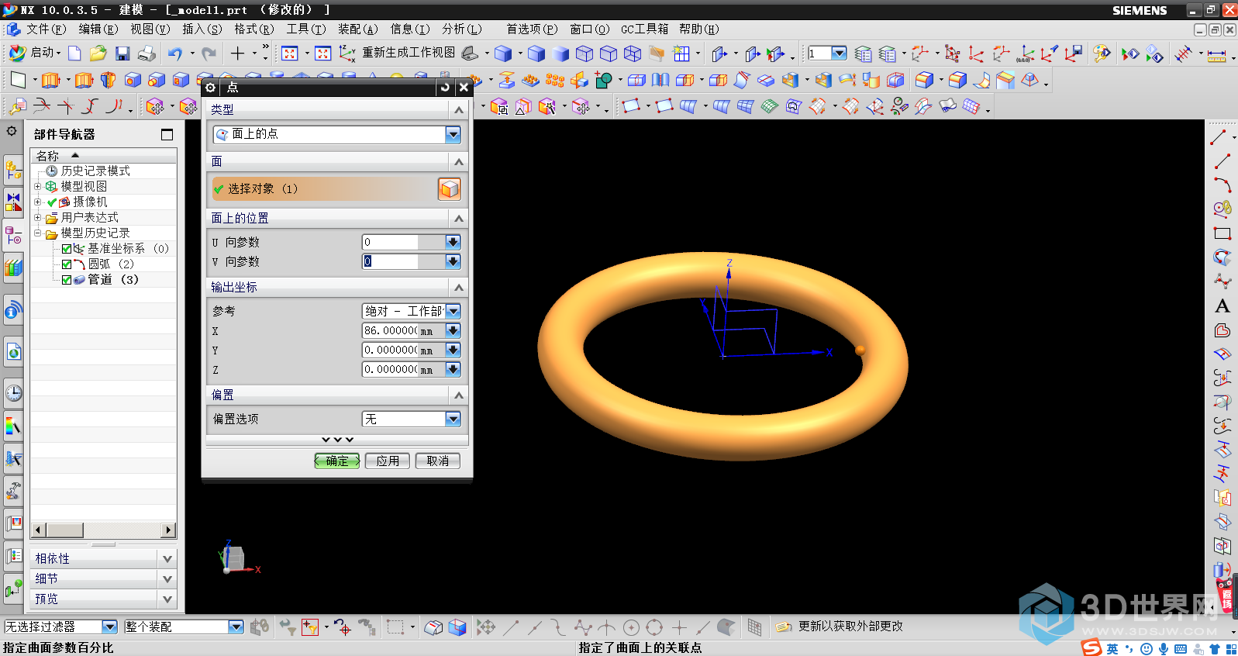Screen dimensions: 1238x656
Task: Click the Web Browser sidebar icon
Action: (x=13, y=353)
